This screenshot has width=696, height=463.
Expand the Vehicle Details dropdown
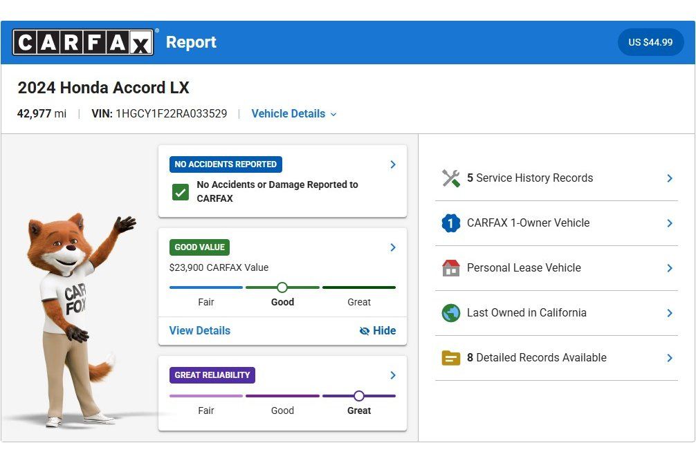click(294, 114)
